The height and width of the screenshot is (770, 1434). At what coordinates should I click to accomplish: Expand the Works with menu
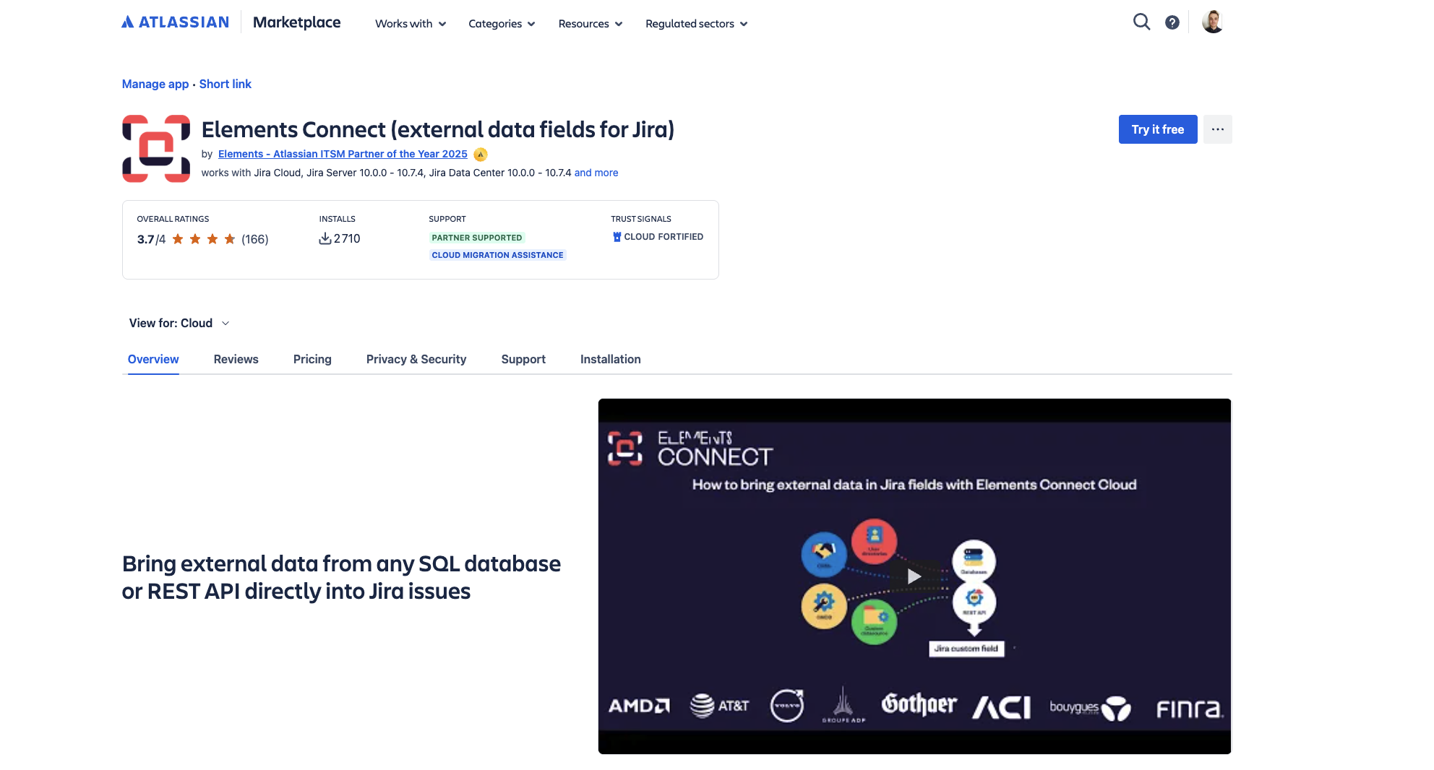click(411, 24)
